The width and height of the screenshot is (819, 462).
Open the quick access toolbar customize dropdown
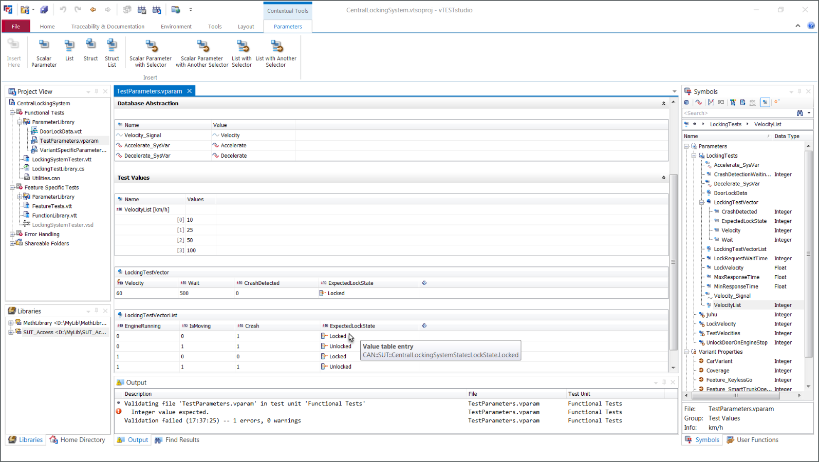tap(191, 10)
